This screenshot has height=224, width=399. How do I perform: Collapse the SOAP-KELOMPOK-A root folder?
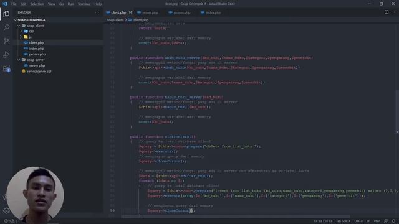click(x=15, y=20)
